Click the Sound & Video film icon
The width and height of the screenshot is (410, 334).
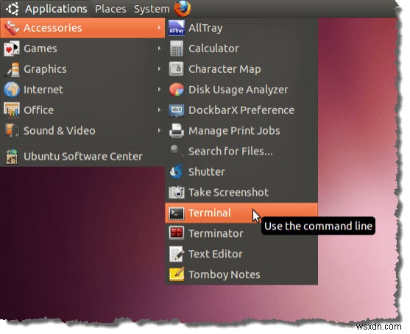click(12, 130)
